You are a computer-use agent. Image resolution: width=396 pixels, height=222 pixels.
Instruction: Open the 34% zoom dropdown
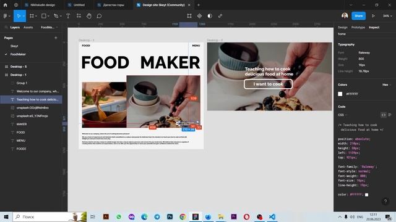click(x=387, y=16)
